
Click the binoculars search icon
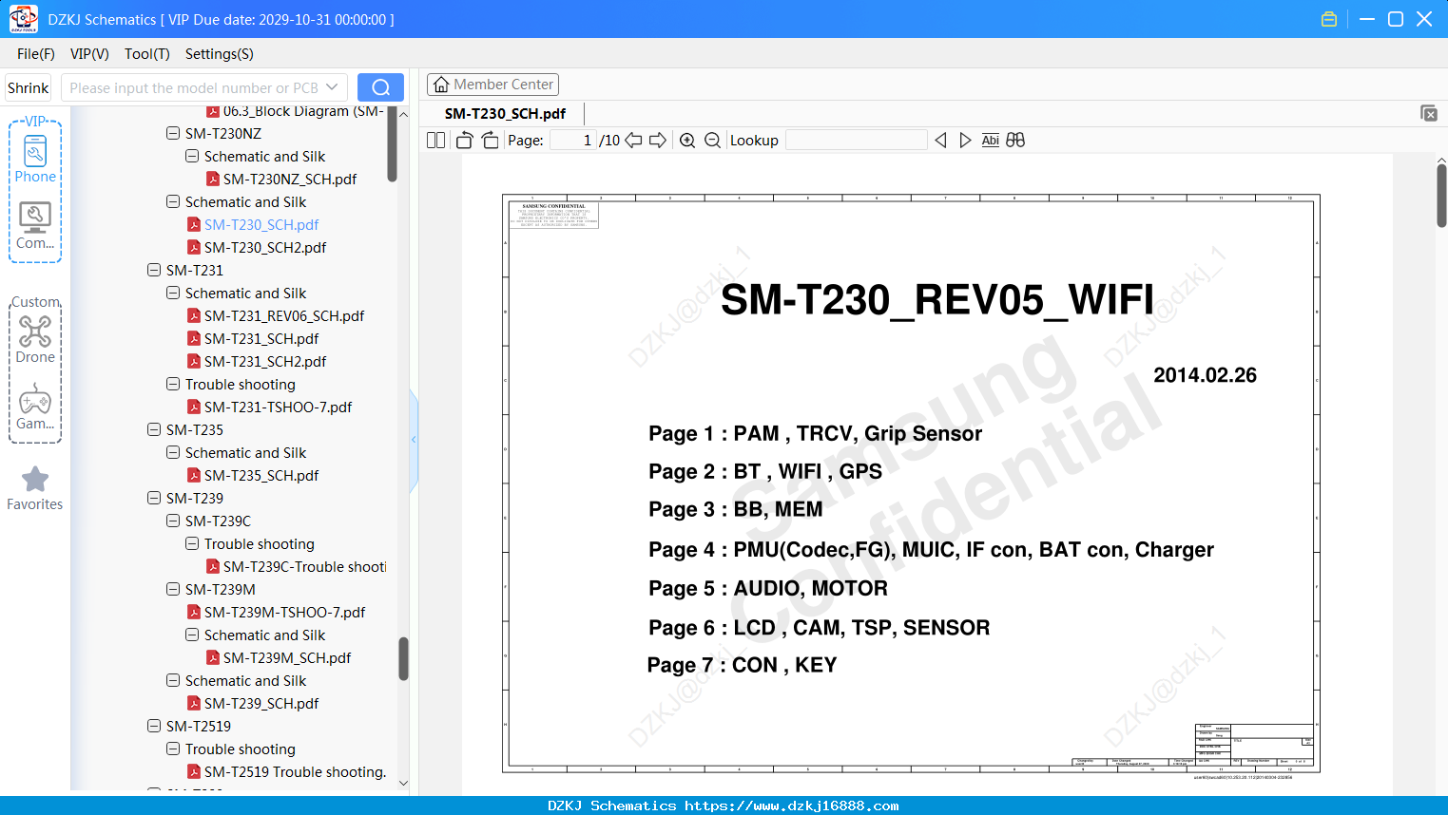pyautogui.click(x=1015, y=140)
